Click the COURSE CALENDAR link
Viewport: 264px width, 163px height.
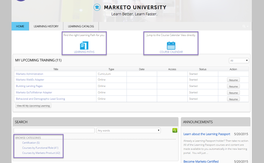pos(171,52)
